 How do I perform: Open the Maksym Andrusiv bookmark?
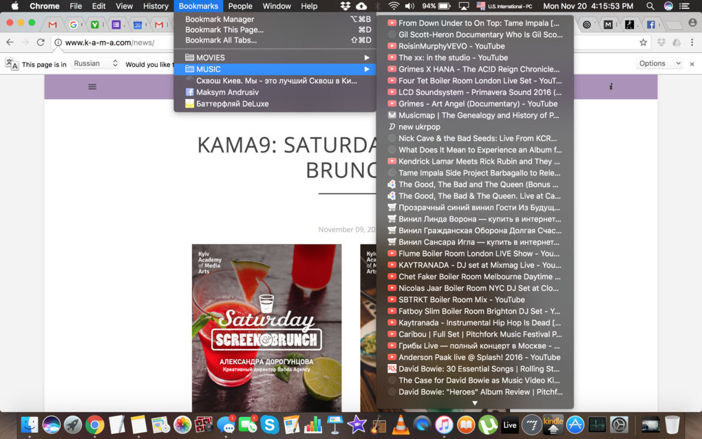point(275,92)
